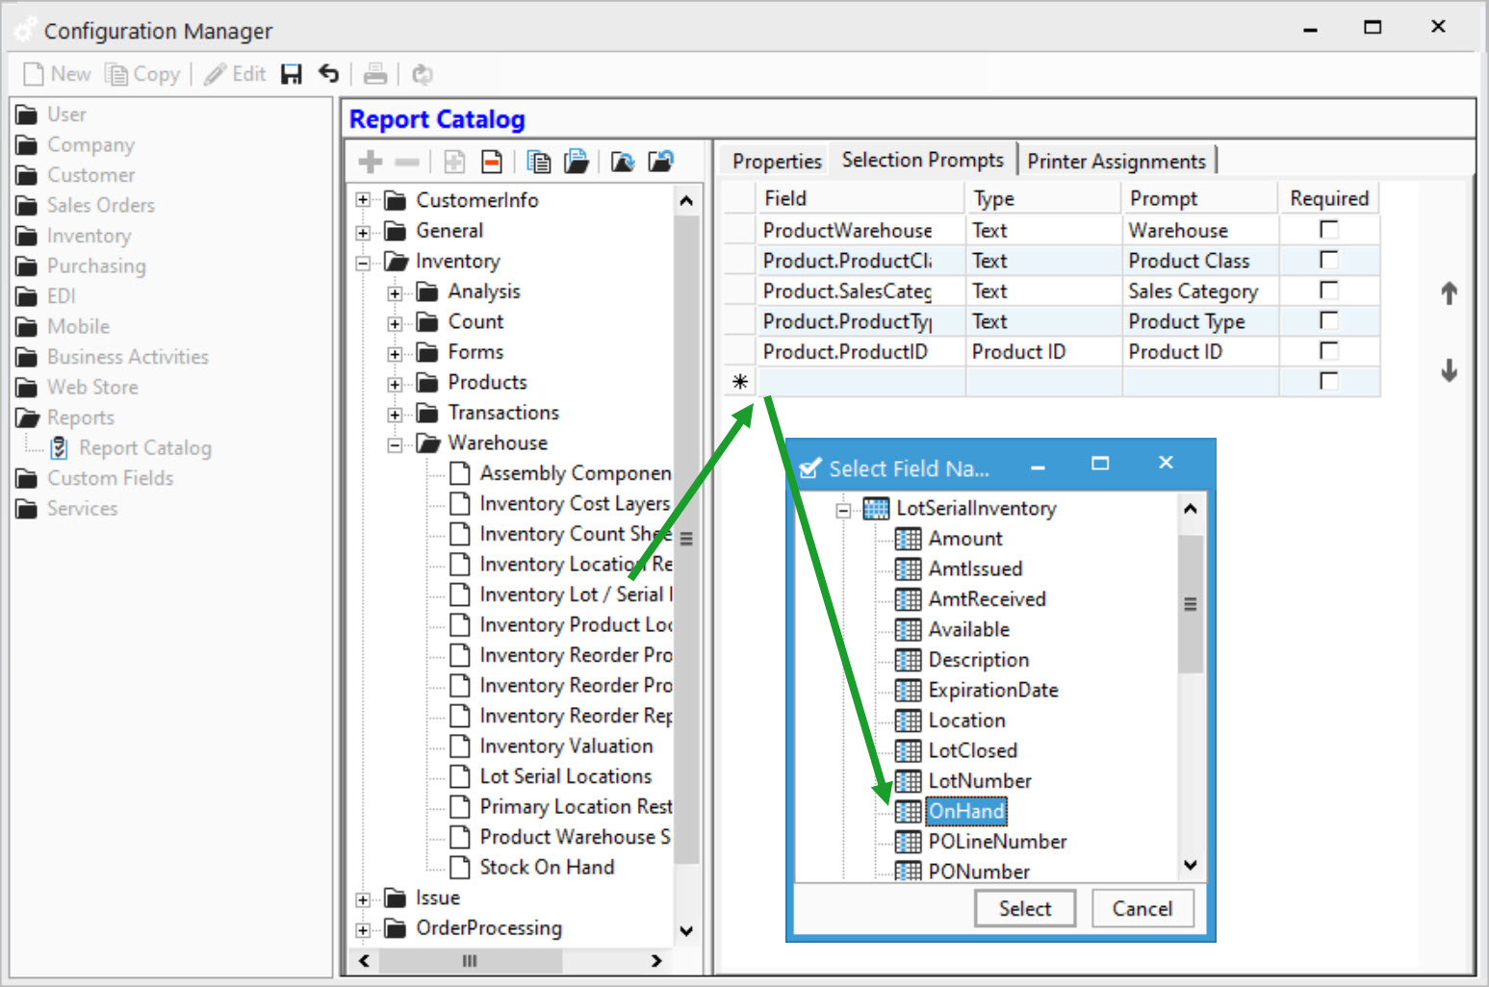Screen dimensions: 1489x987
Task: Click the red remove report icon
Action: (x=492, y=162)
